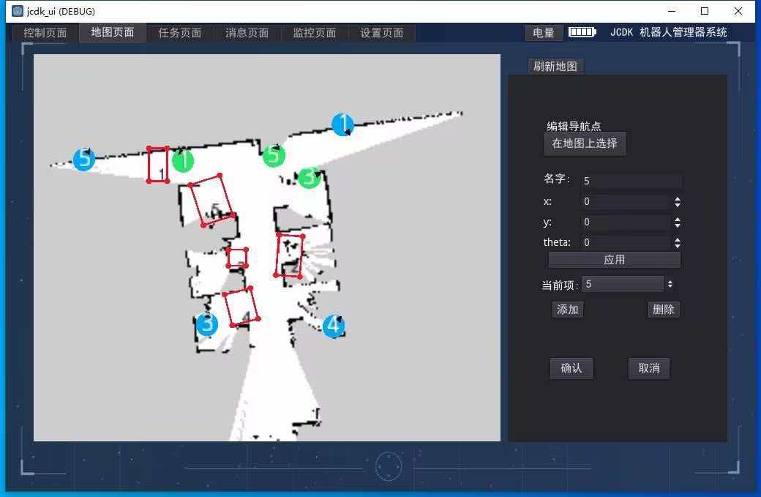Select blue waypoint marker 4 on map
The image size is (761, 497).
point(334,326)
